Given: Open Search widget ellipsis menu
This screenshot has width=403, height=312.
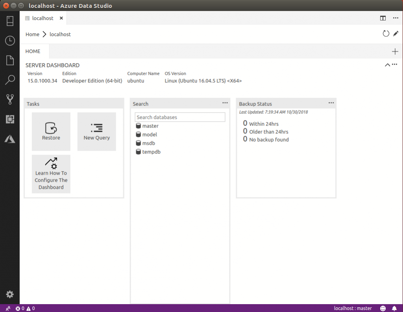Looking at the screenshot, I should click(x=225, y=103).
